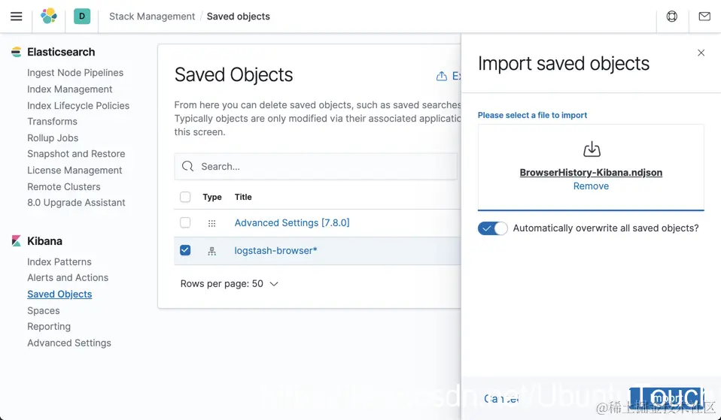Viewport: 721px width, 420px height.
Task: Select Saved Objects in sidebar
Action: click(x=59, y=295)
